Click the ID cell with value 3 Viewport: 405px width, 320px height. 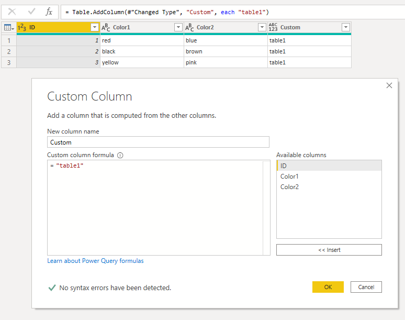pyautogui.click(x=59, y=62)
